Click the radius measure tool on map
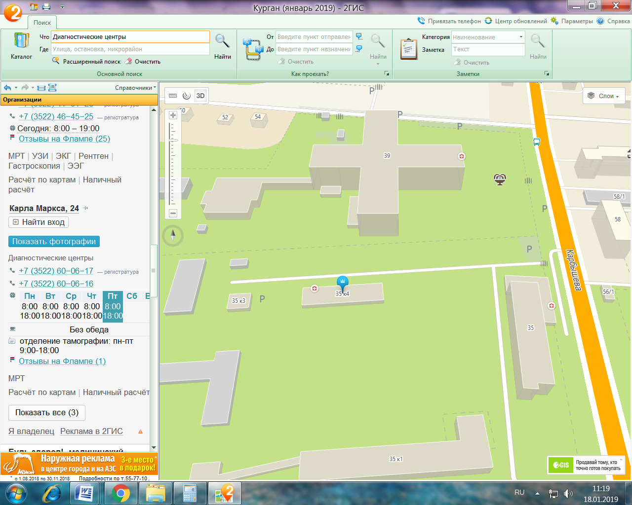The width and height of the screenshot is (632, 505). (x=186, y=96)
